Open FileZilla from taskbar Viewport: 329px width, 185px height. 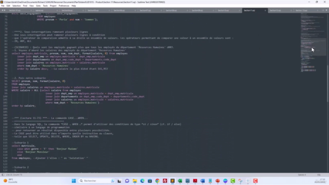pyautogui.click(x=165, y=181)
